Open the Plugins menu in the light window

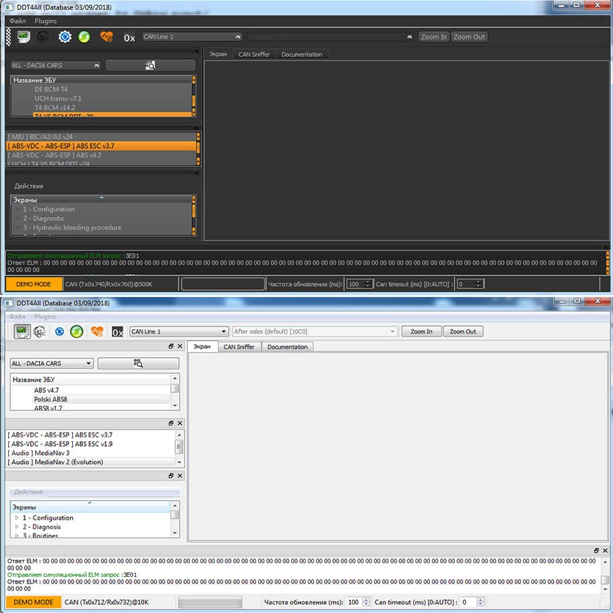pos(44,316)
